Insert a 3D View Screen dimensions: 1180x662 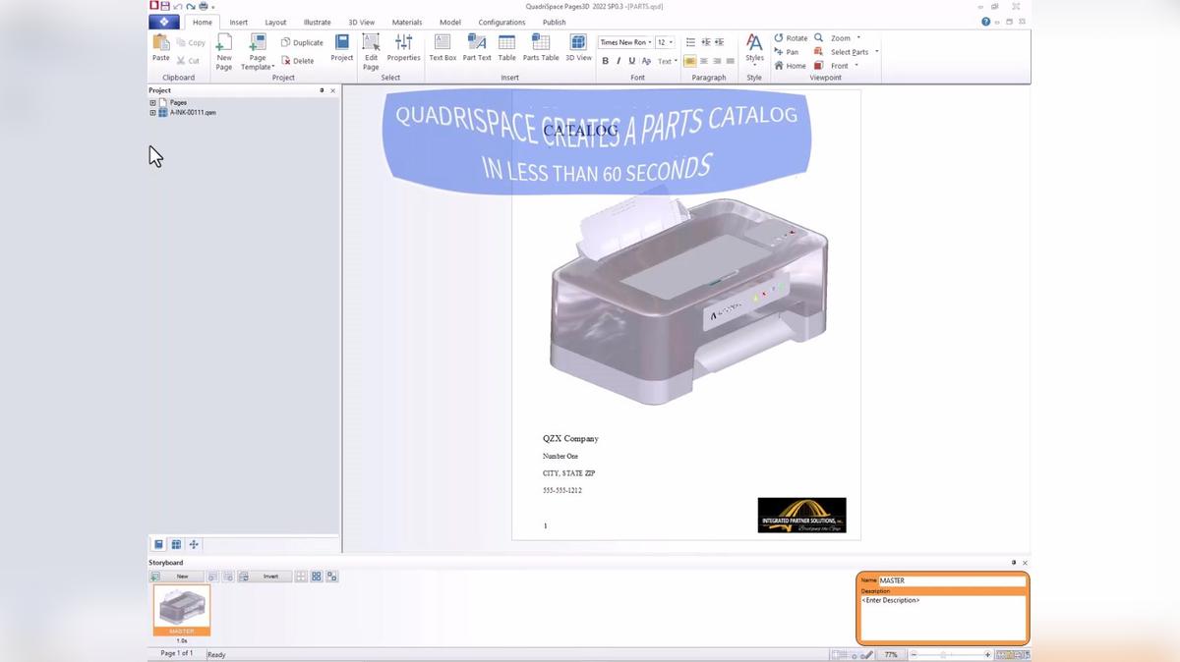pyautogui.click(x=578, y=48)
